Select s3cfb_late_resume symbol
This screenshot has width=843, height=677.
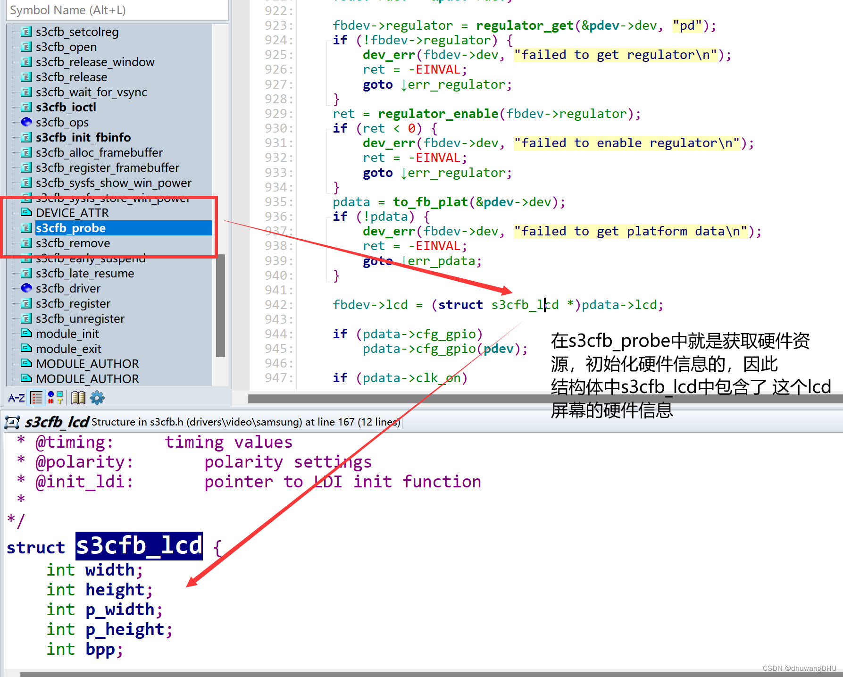(84, 274)
